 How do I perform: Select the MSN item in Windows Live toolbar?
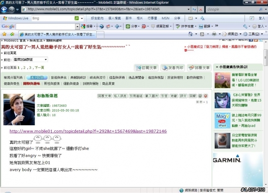tap(165, 18)
